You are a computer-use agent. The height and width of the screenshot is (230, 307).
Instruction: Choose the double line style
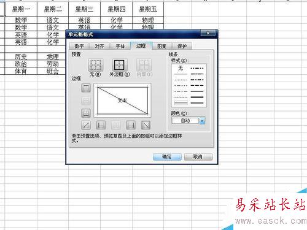point(197,103)
